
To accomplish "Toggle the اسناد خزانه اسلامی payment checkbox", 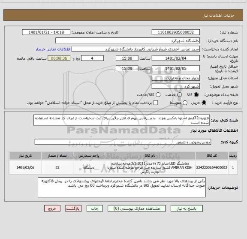I will [156, 103].
